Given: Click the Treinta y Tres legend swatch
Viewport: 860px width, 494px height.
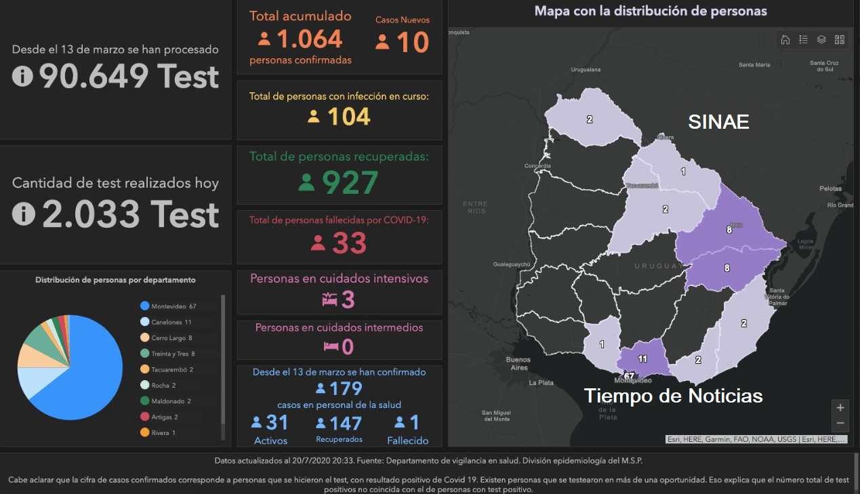Looking at the screenshot, I should click(144, 354).
